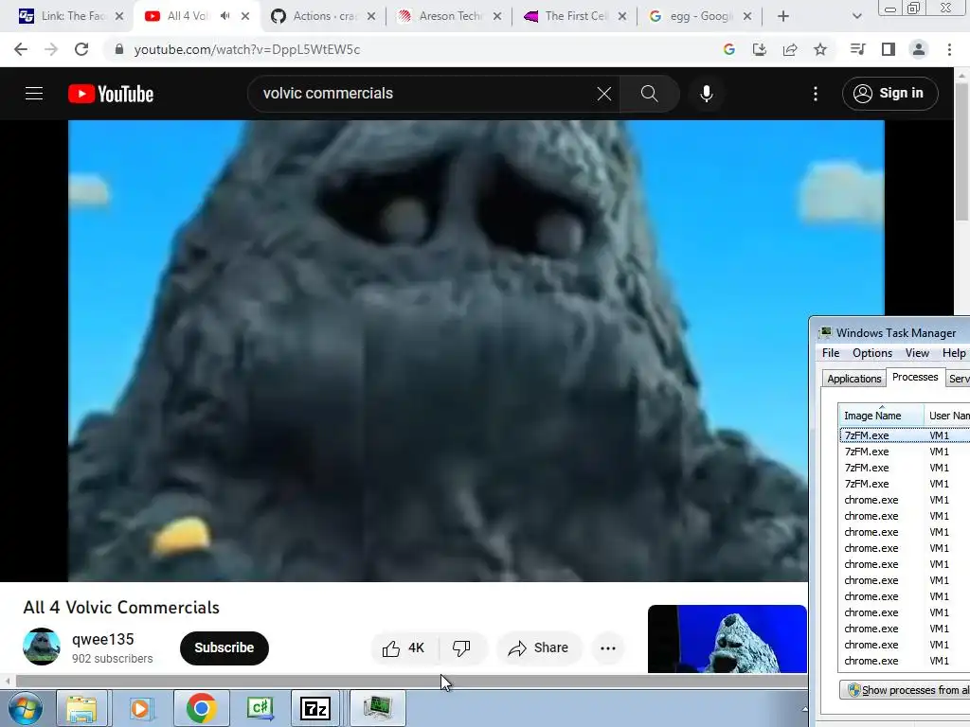Open Options menu in Task Manager
Screen dimensions: 970x727
point(872,353)
